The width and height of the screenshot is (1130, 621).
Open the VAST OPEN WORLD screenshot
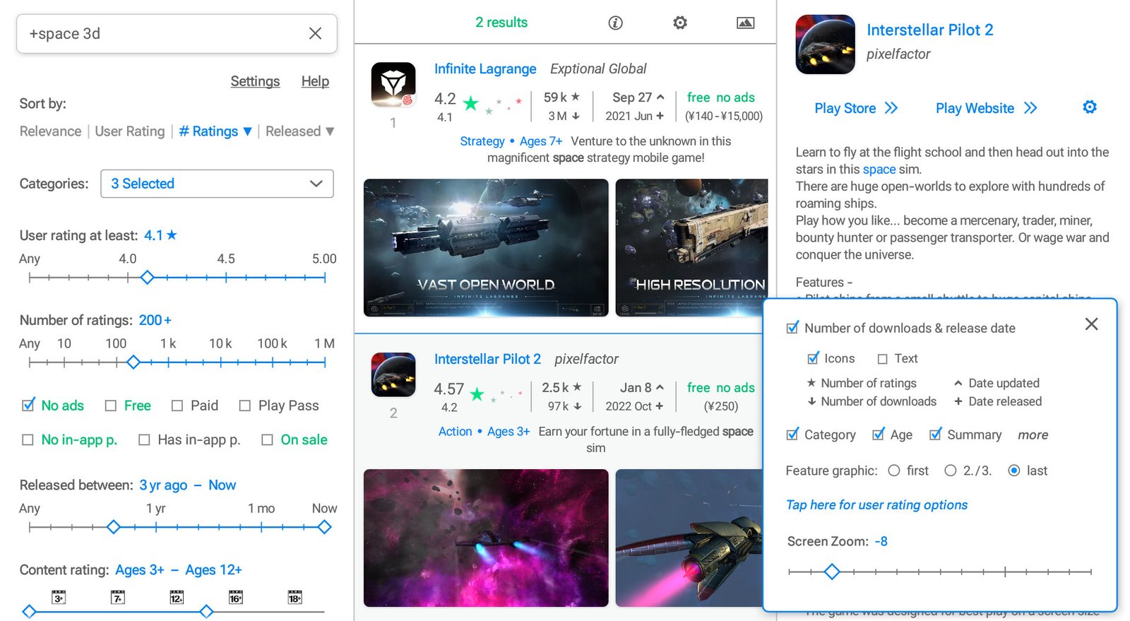[x=486, y=247]
